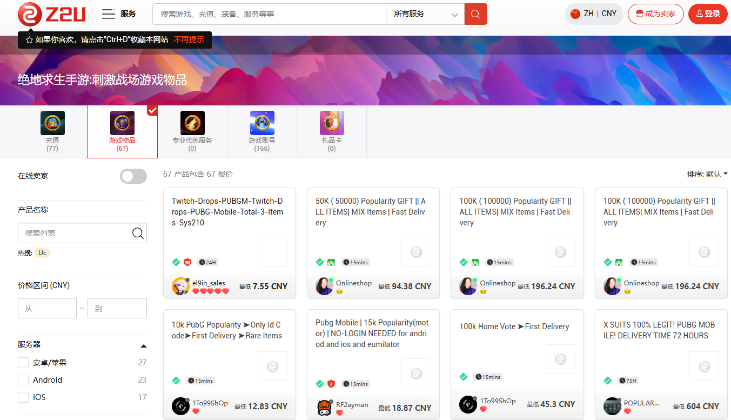Focus the 到 maximum price field
The image size is (731, 420).
click(x=117, y=308)
